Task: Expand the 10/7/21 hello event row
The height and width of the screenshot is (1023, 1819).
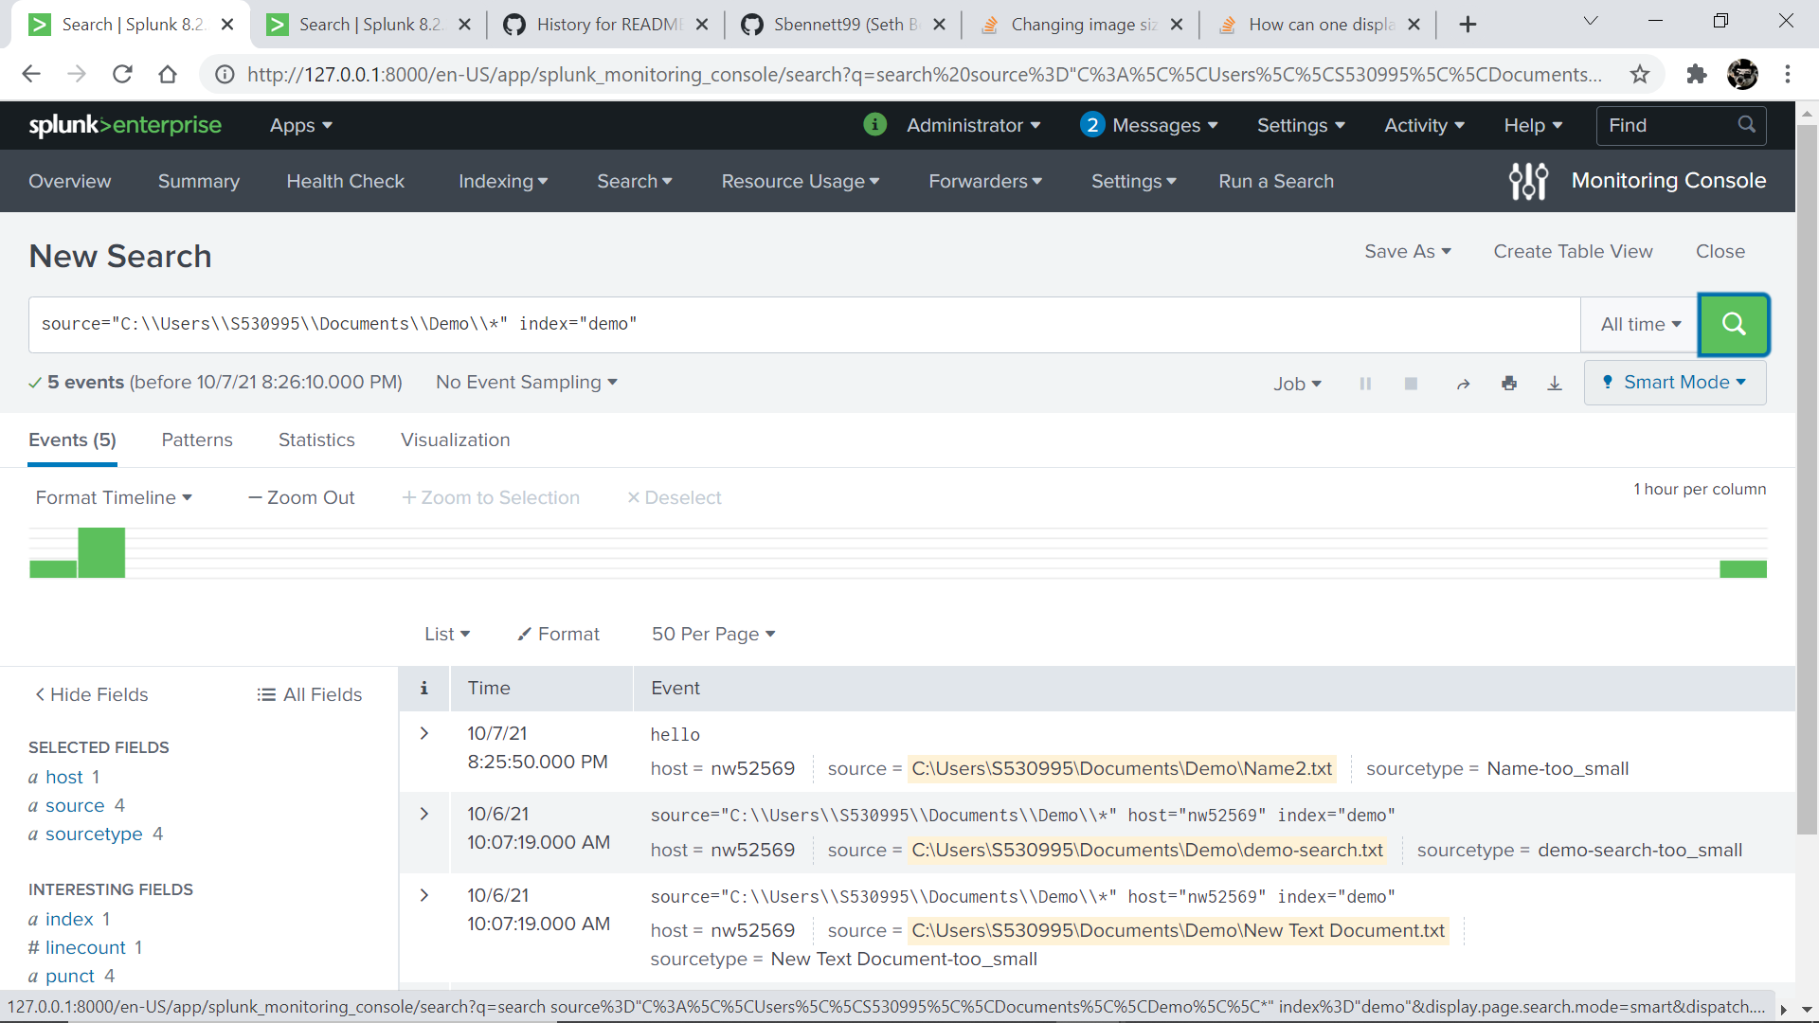Action: click(424, 733)
